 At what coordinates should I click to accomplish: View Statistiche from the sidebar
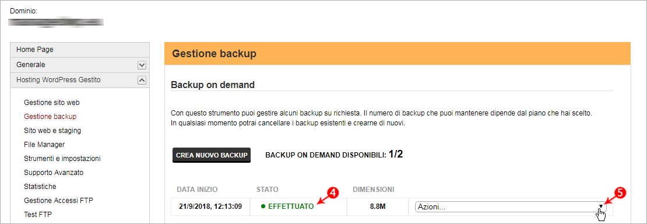[x=40, y=187]
